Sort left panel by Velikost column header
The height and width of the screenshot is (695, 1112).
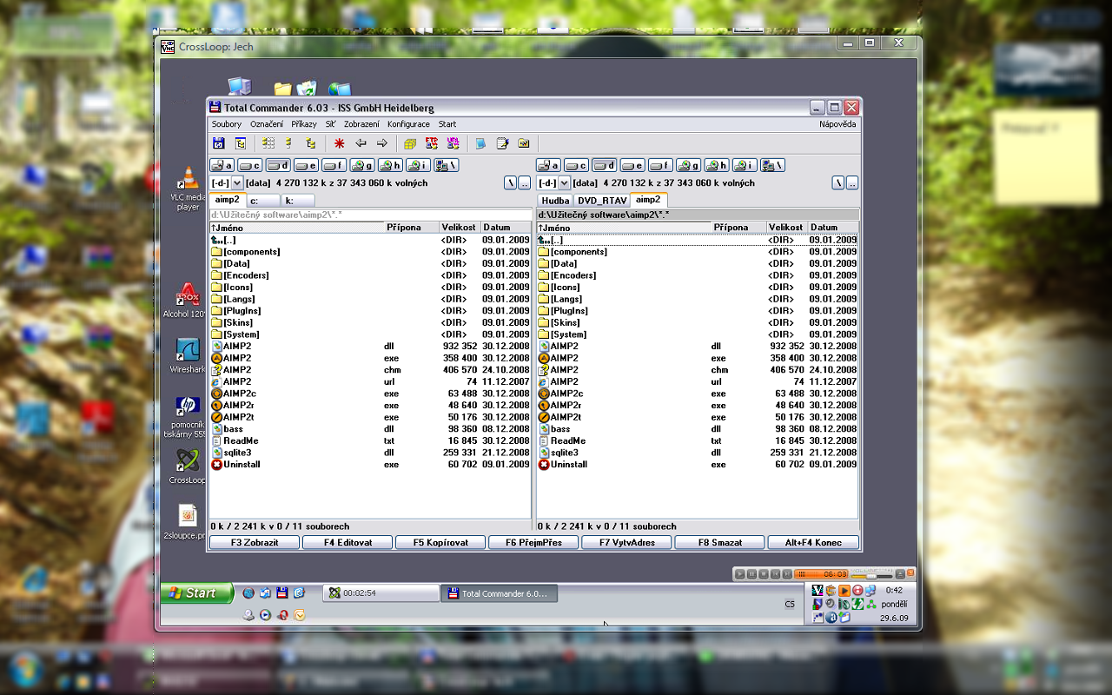(459, 228)
